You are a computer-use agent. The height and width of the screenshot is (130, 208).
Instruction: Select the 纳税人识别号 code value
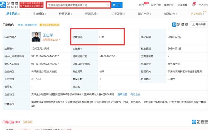coord(45,64)
